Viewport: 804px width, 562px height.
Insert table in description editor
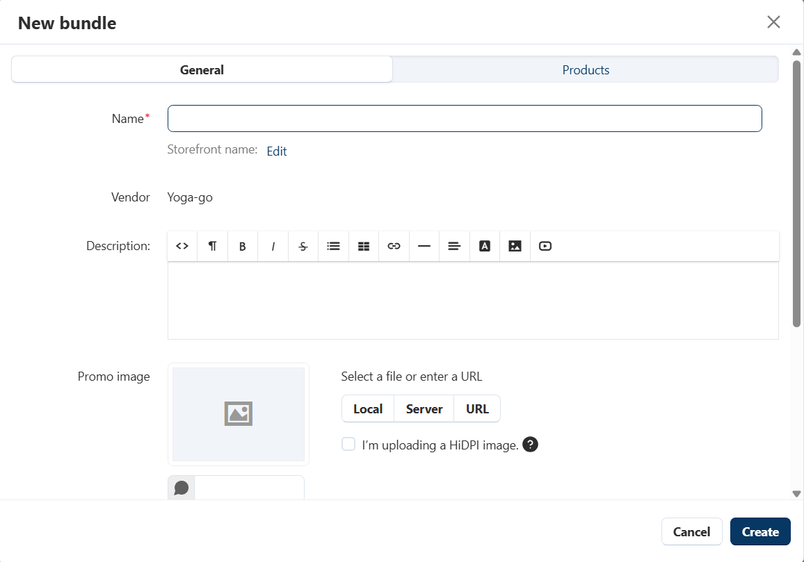coord(364,246)
